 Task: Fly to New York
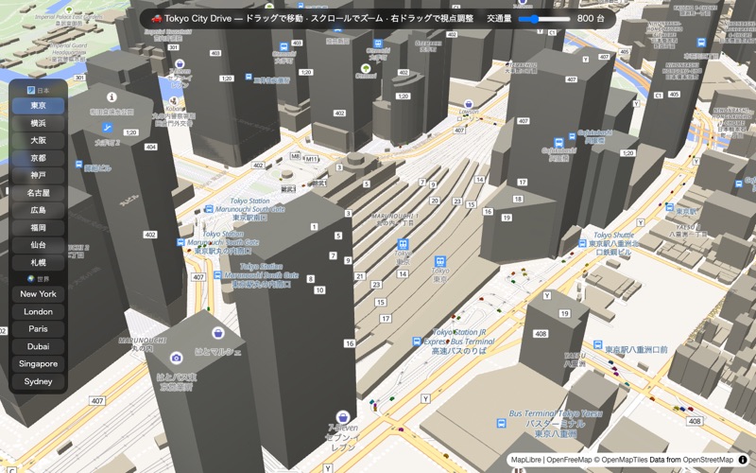[38, 294]
